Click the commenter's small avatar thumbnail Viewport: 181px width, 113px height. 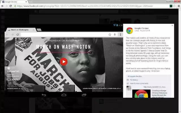click(x=129, y=88)
